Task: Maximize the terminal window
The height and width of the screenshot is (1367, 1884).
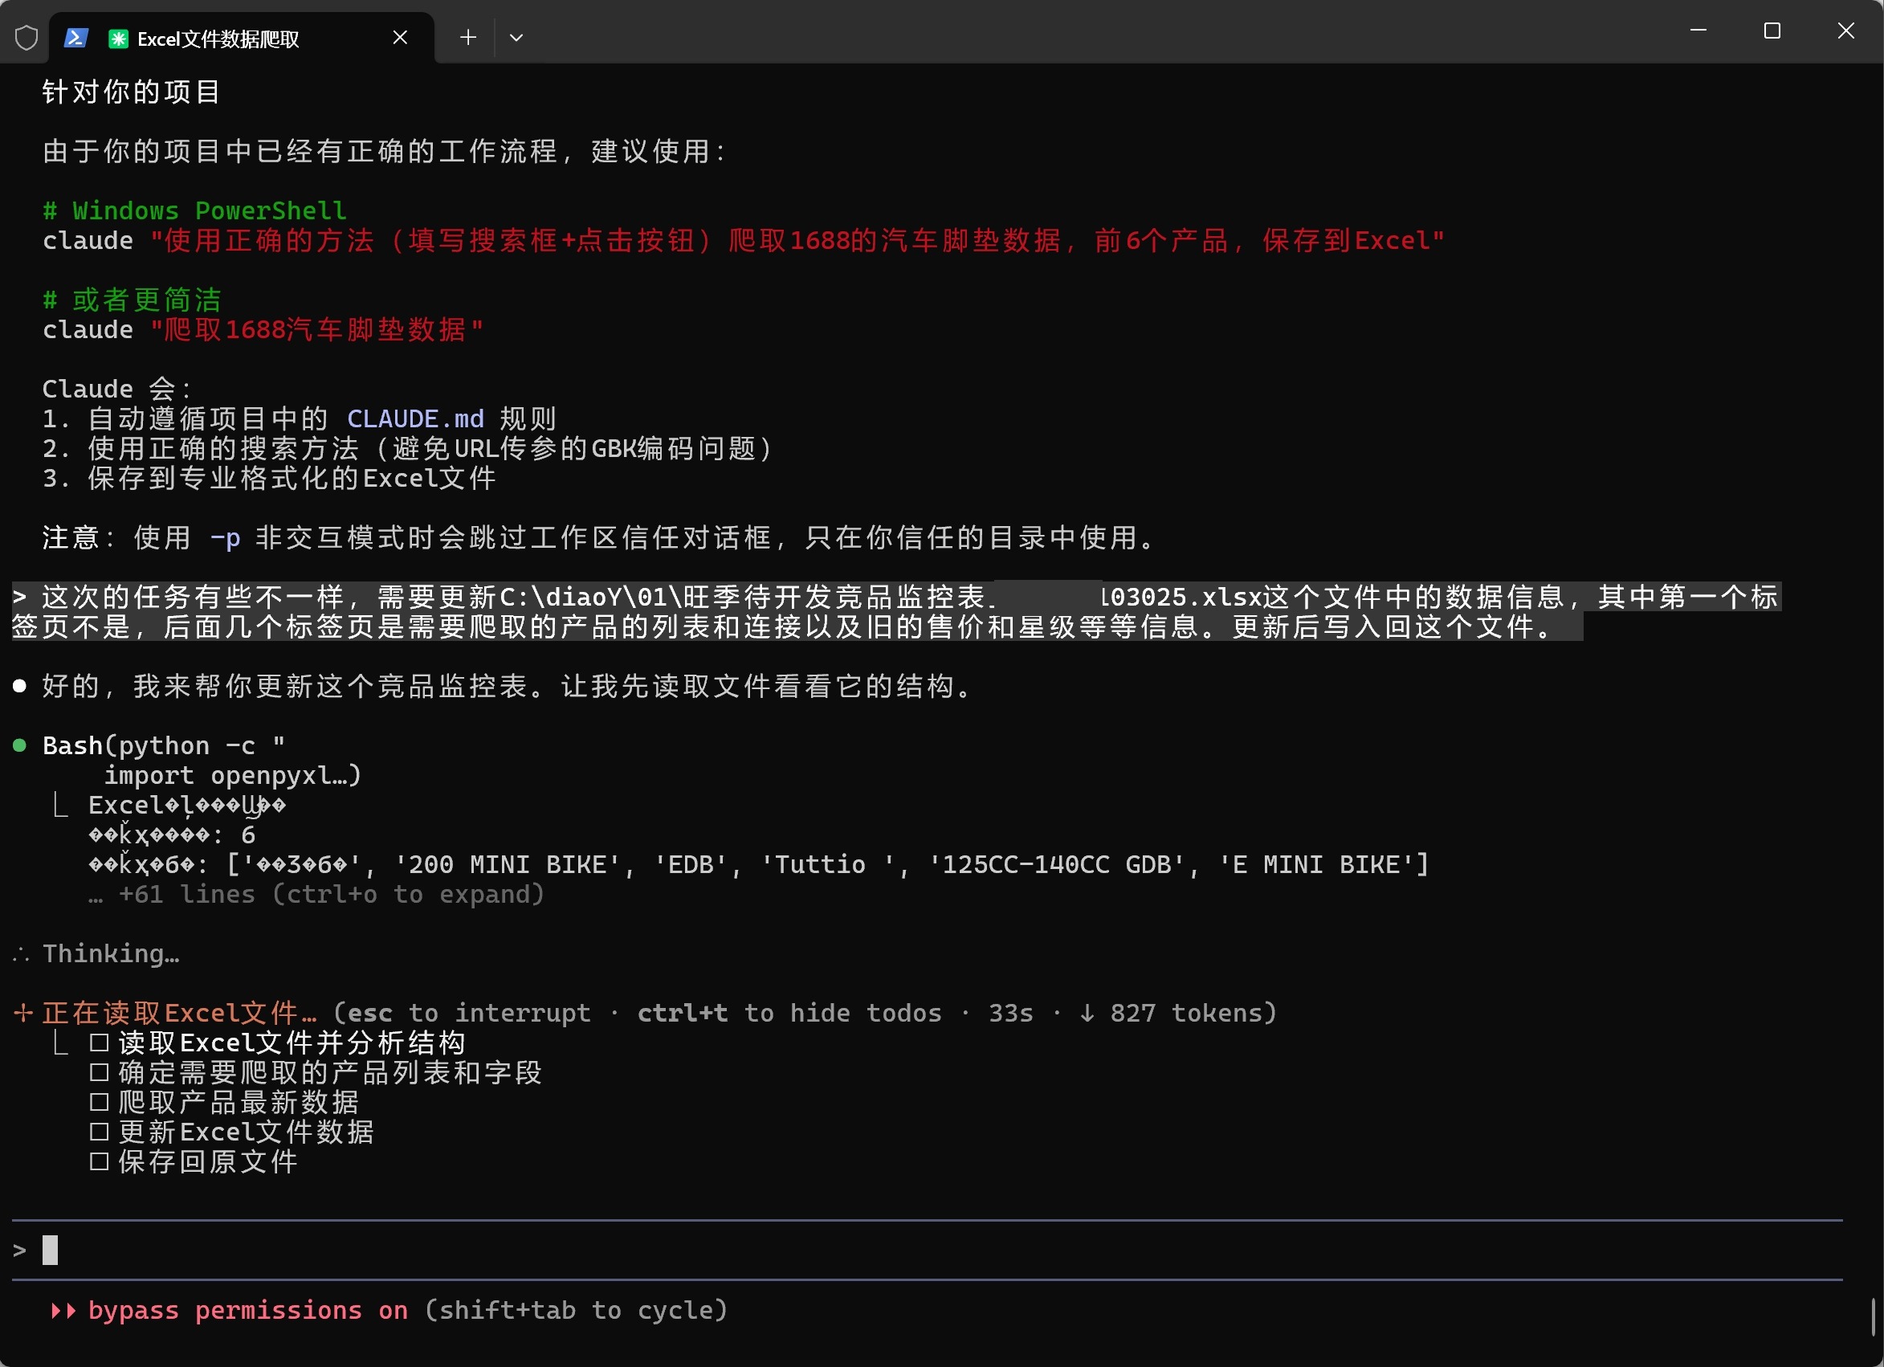Action: 1772,31
